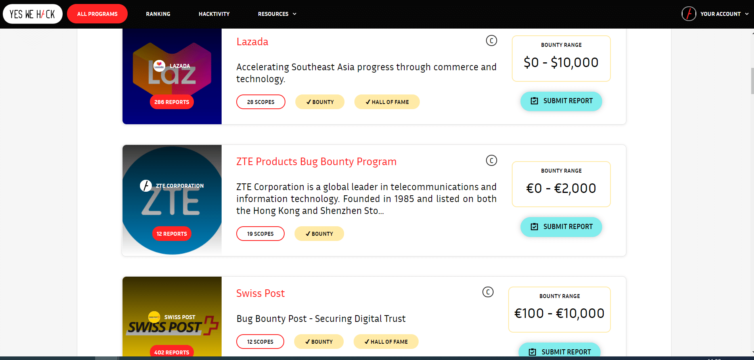754x360 pixels.
Task: Open the ZTE Products Bug Bounty Program link
Action: 316,162
